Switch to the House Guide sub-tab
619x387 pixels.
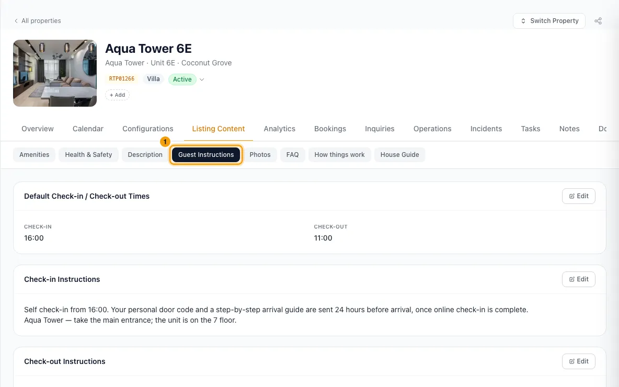coord(399,155)
